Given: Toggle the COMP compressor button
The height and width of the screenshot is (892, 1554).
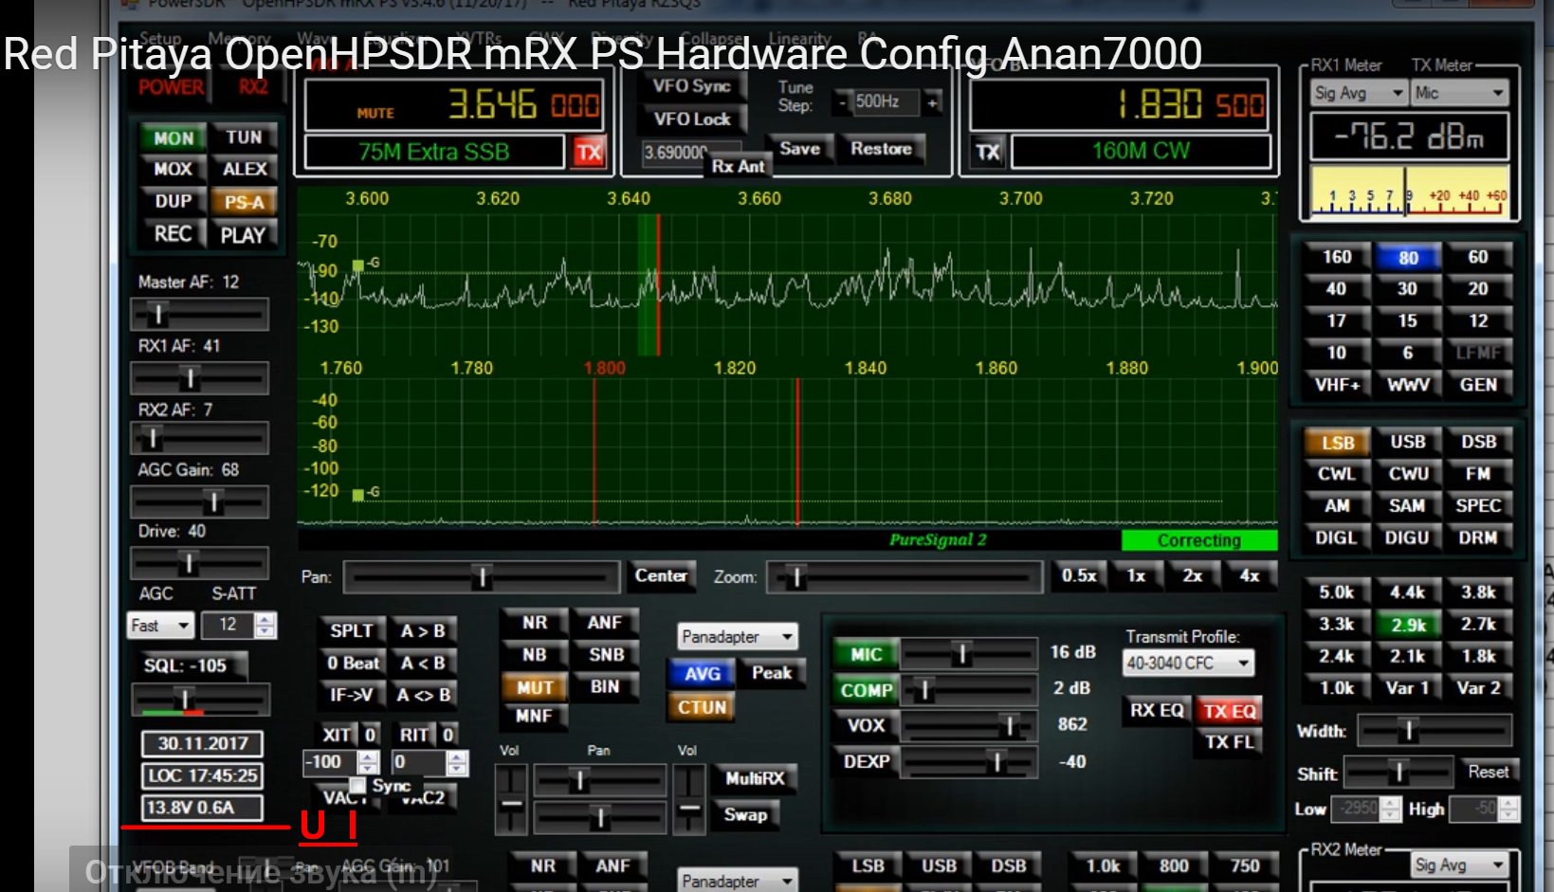Looking at the screenshot, I should click(866, 691).
